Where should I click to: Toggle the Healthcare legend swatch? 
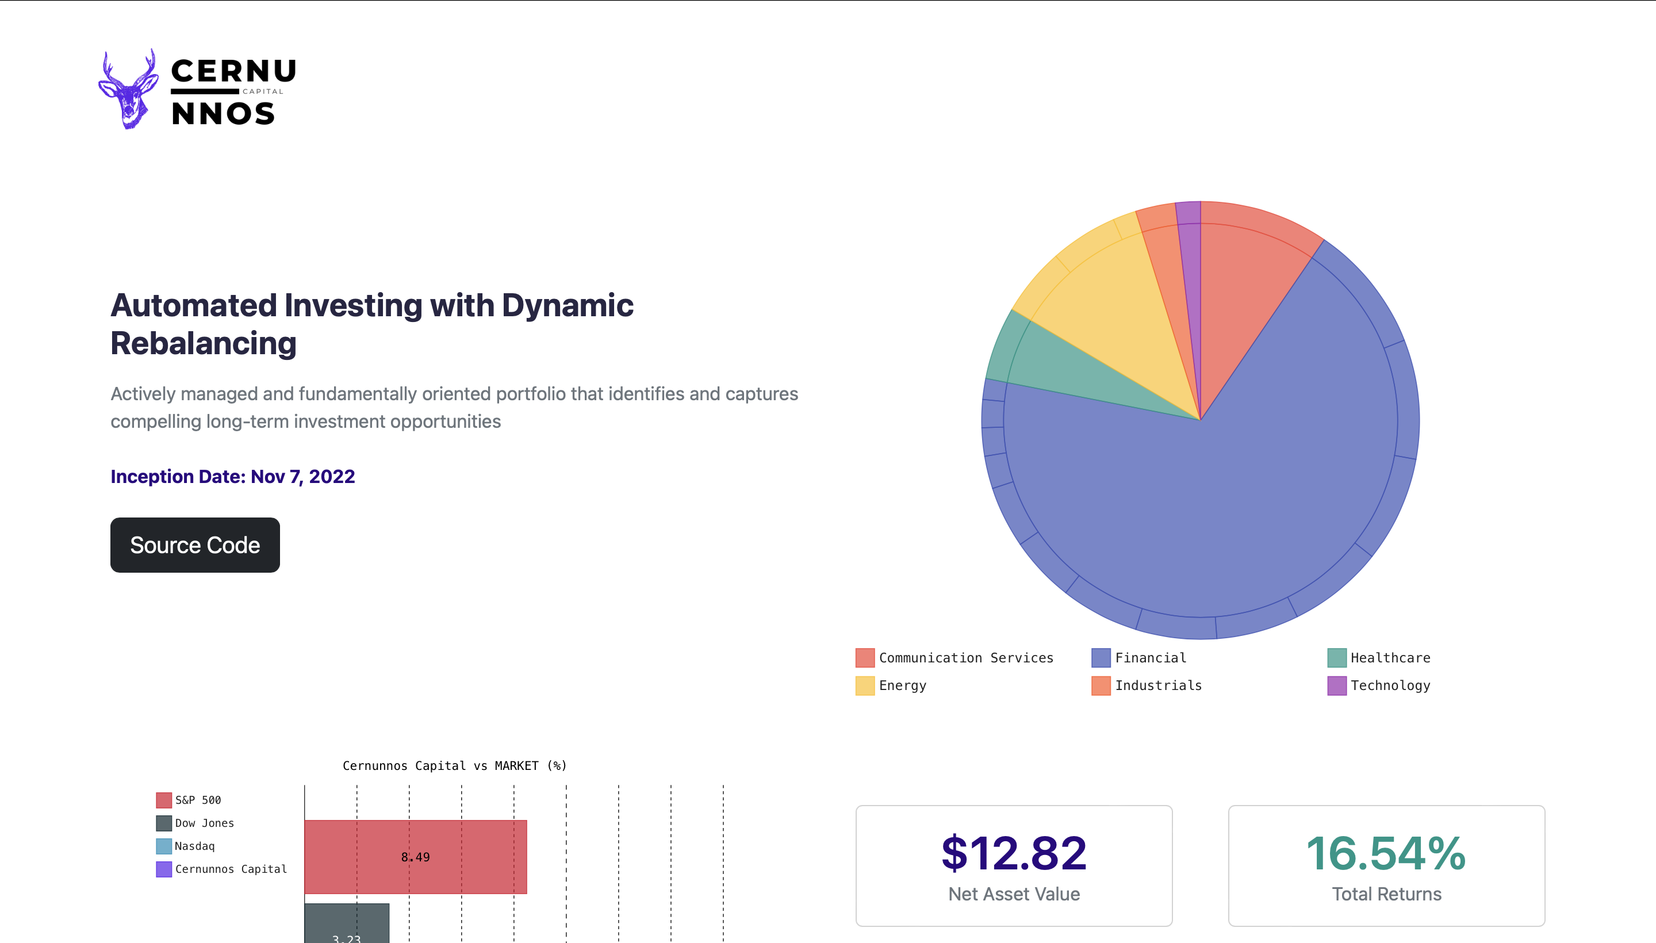(1336, 657)
